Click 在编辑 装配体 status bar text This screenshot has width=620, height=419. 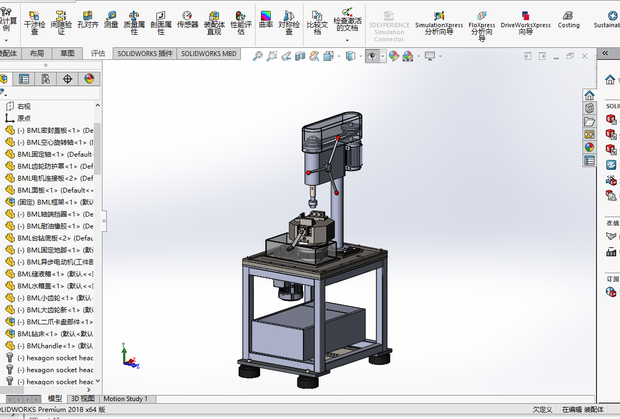582,410
